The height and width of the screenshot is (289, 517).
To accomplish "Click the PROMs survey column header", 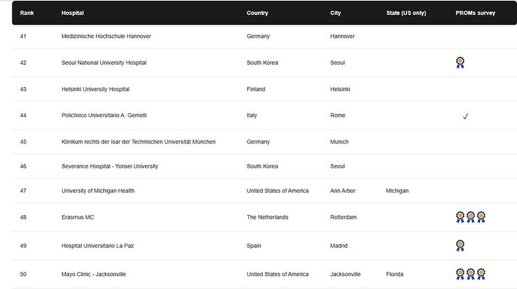I will tap(475, 13).
